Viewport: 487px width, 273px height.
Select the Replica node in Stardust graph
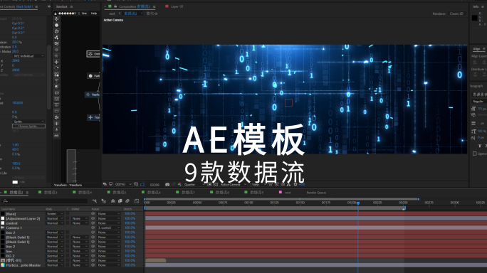[x=93, y=95]
